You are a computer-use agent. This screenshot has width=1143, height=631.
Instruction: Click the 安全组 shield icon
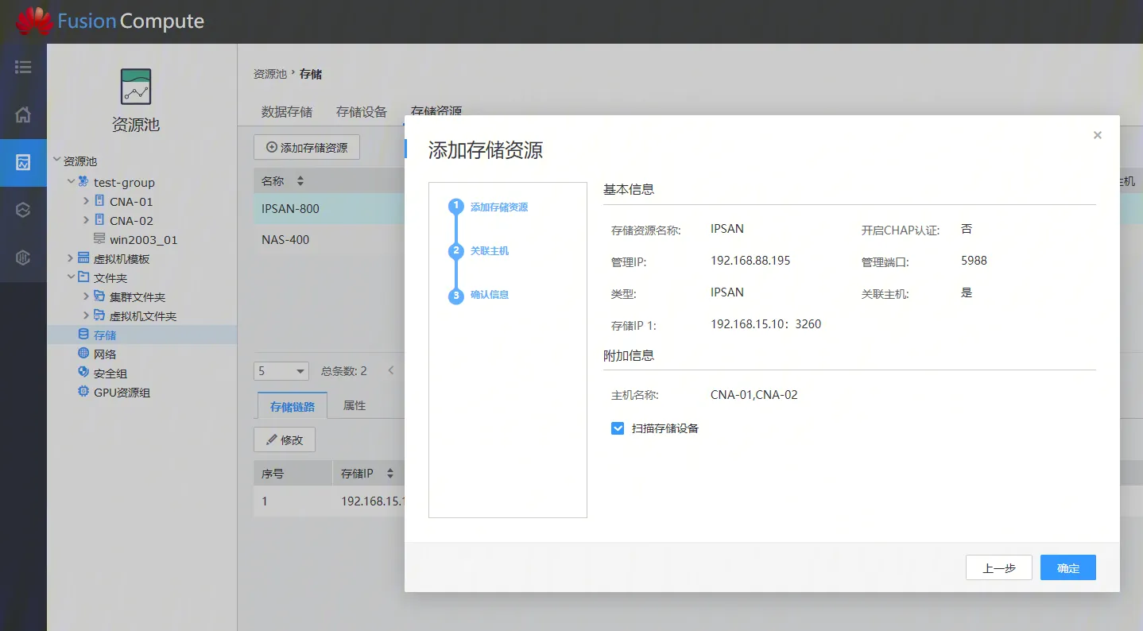point(83,373)
